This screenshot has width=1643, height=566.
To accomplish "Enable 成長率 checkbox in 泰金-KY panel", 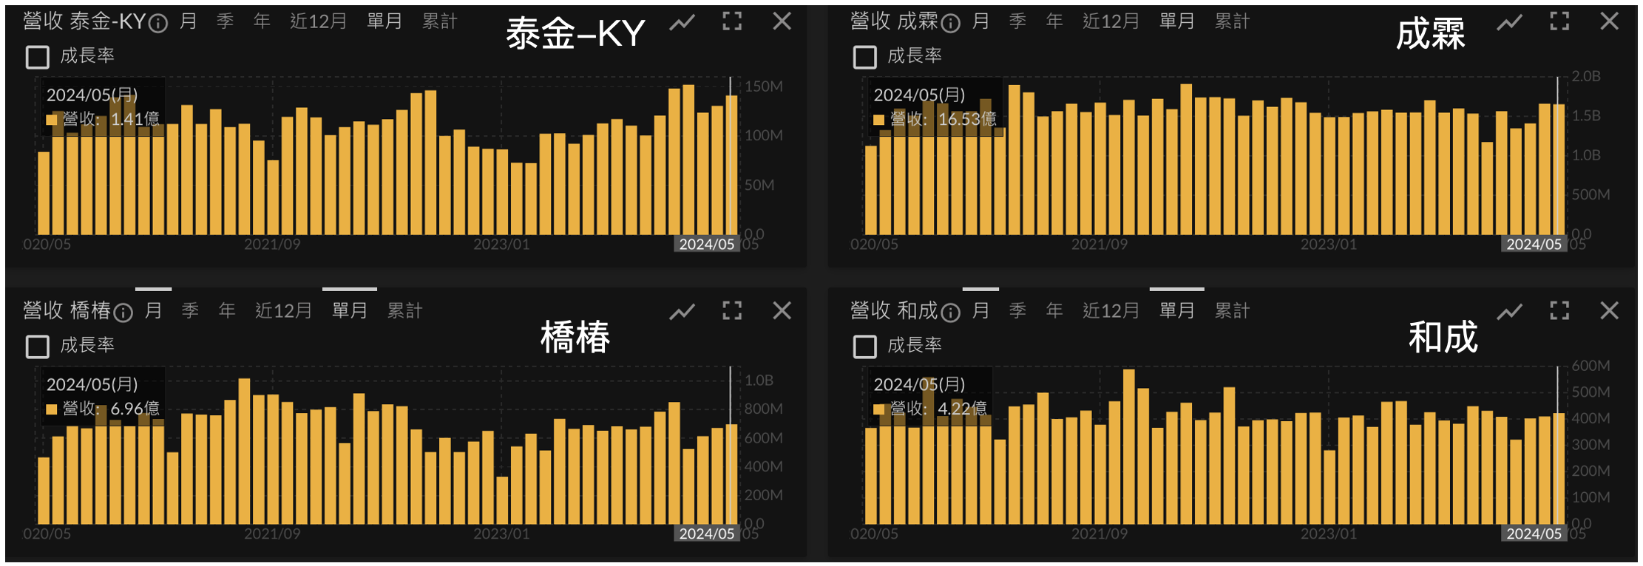I will pos(38,57).
